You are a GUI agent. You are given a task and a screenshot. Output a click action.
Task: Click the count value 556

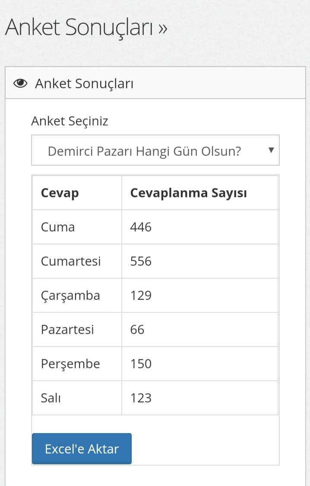[141, 261]
